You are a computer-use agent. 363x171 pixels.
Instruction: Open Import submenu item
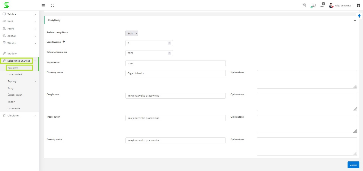click(x=12, y=102)
